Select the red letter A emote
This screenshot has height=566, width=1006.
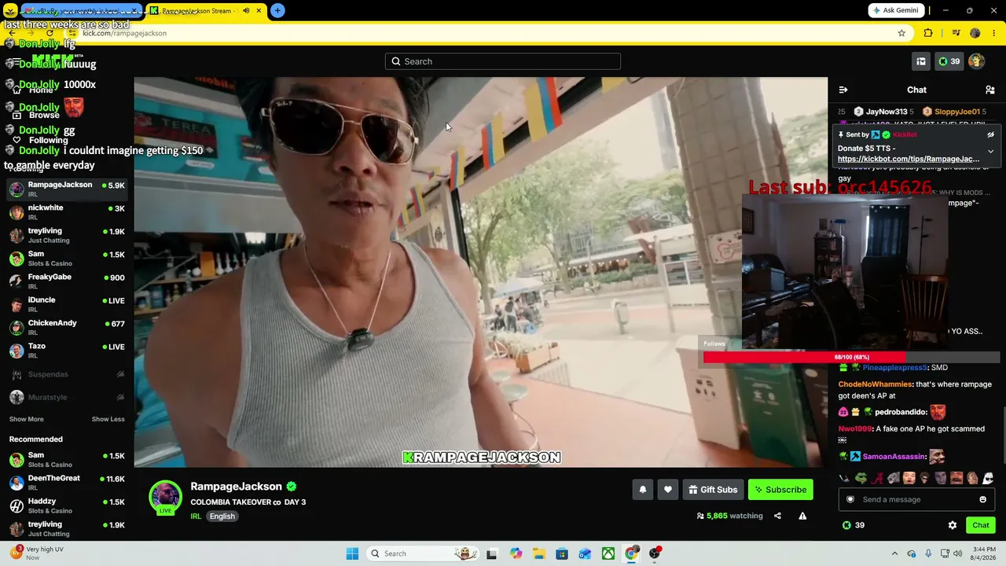[x=876, y=478]
